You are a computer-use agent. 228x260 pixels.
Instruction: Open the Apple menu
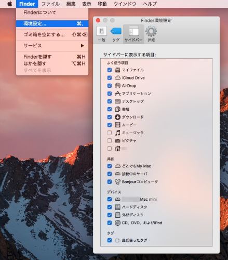(x=10, y=4)
